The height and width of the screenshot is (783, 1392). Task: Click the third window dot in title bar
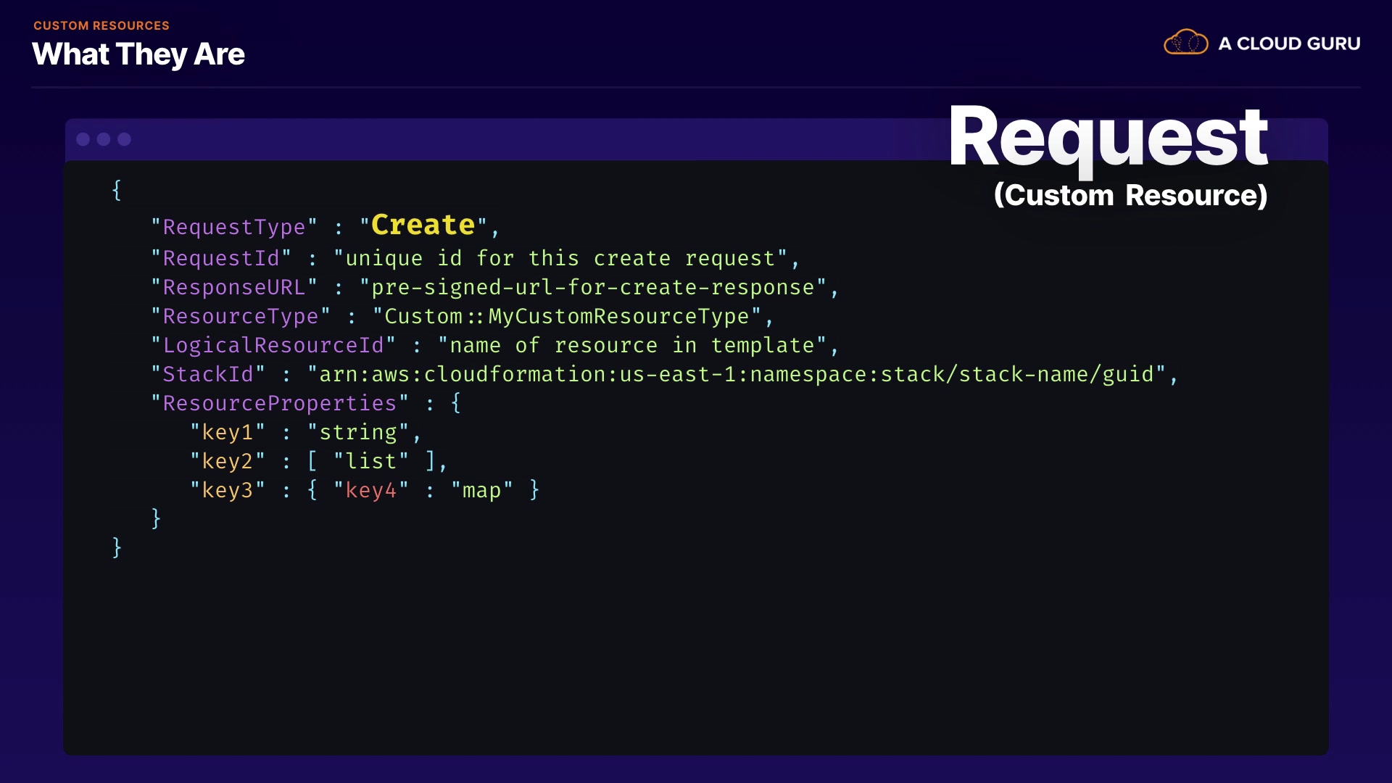[x=125, y=139]
